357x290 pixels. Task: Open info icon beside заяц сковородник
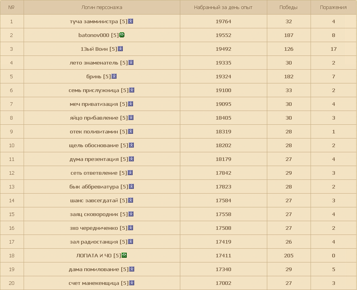[131, 214]
